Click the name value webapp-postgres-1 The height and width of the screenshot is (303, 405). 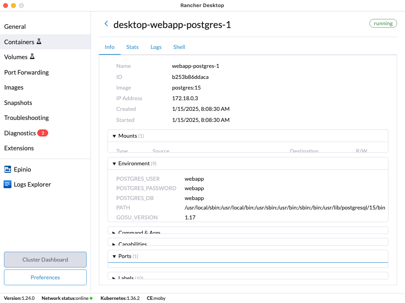pos(195,66)
